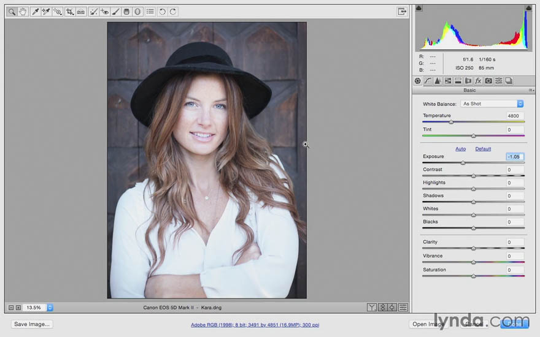
Task: Click the Auto tone link
Action: (460, 149)
